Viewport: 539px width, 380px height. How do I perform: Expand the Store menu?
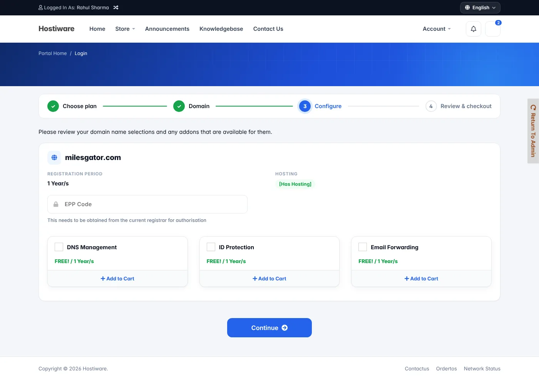125,29
